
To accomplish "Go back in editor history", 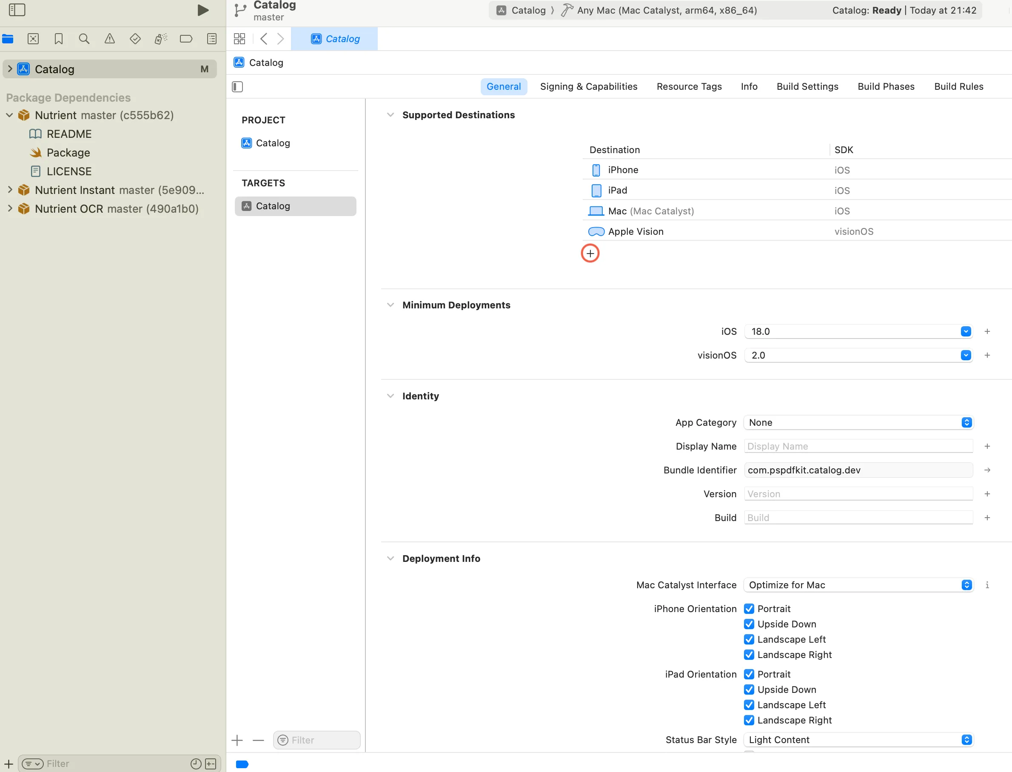I will tap(263, 39).
